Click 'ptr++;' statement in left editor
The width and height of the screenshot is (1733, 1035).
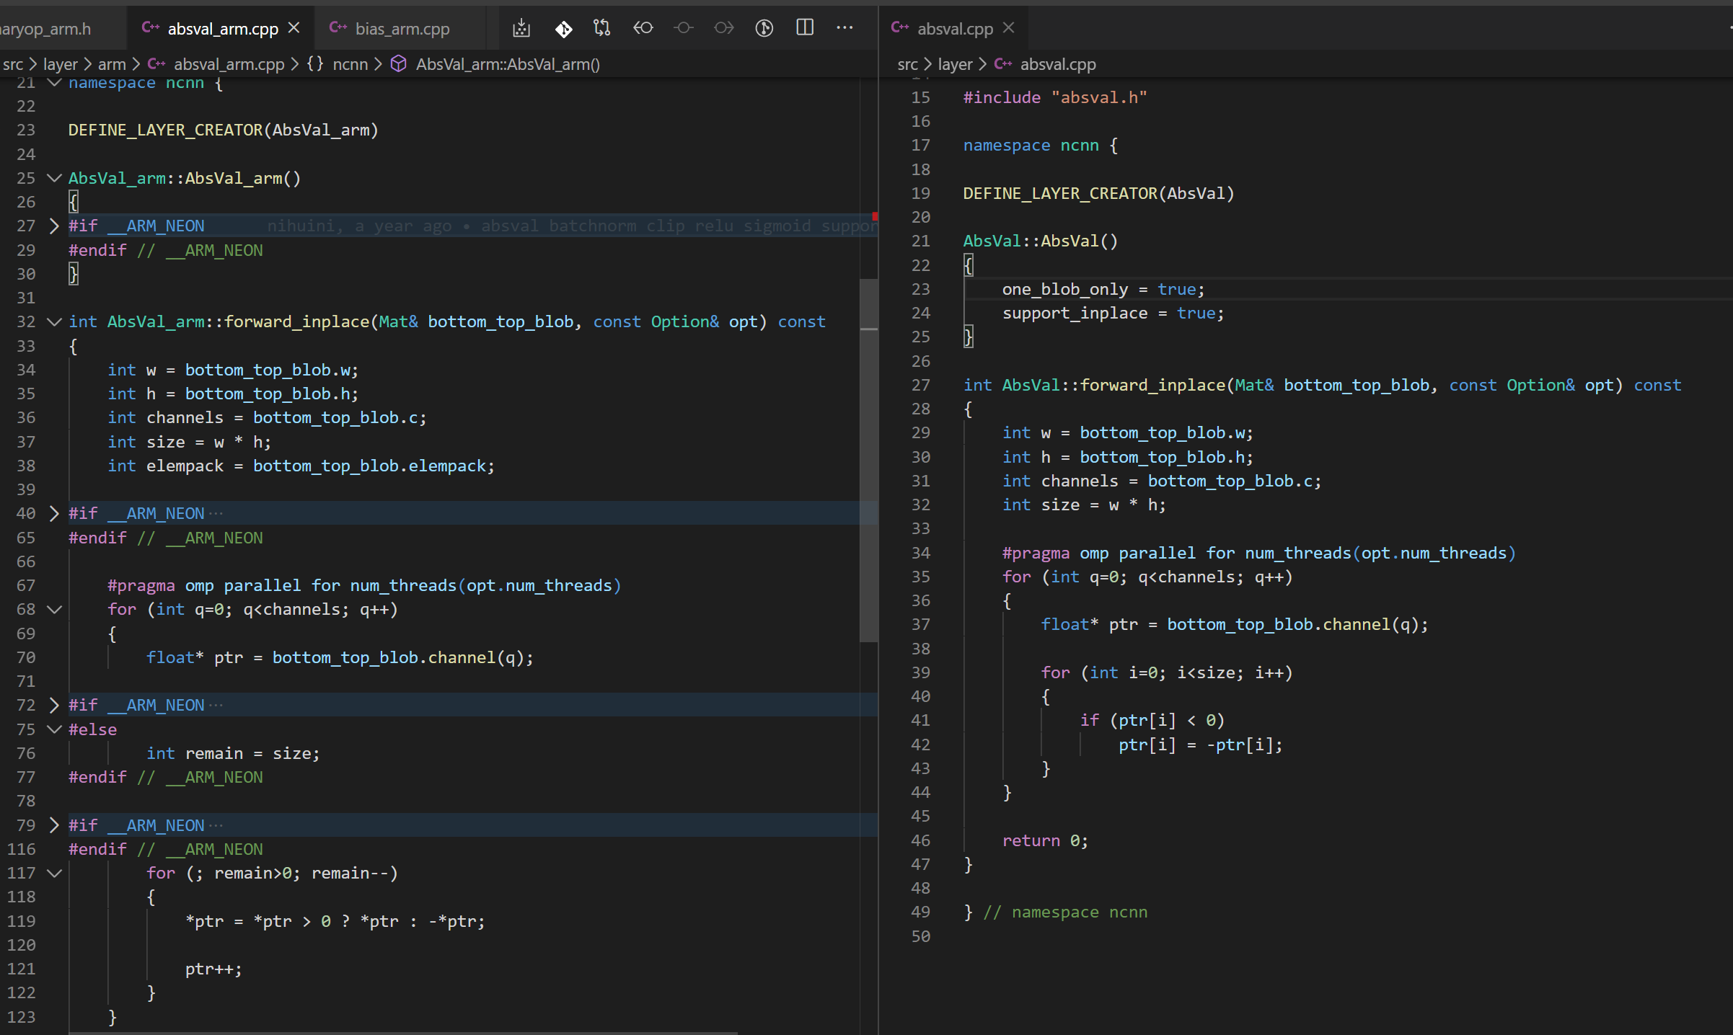(213, 969)
